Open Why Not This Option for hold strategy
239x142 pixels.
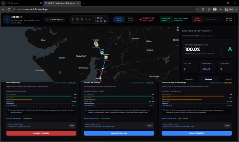(14, 118)
